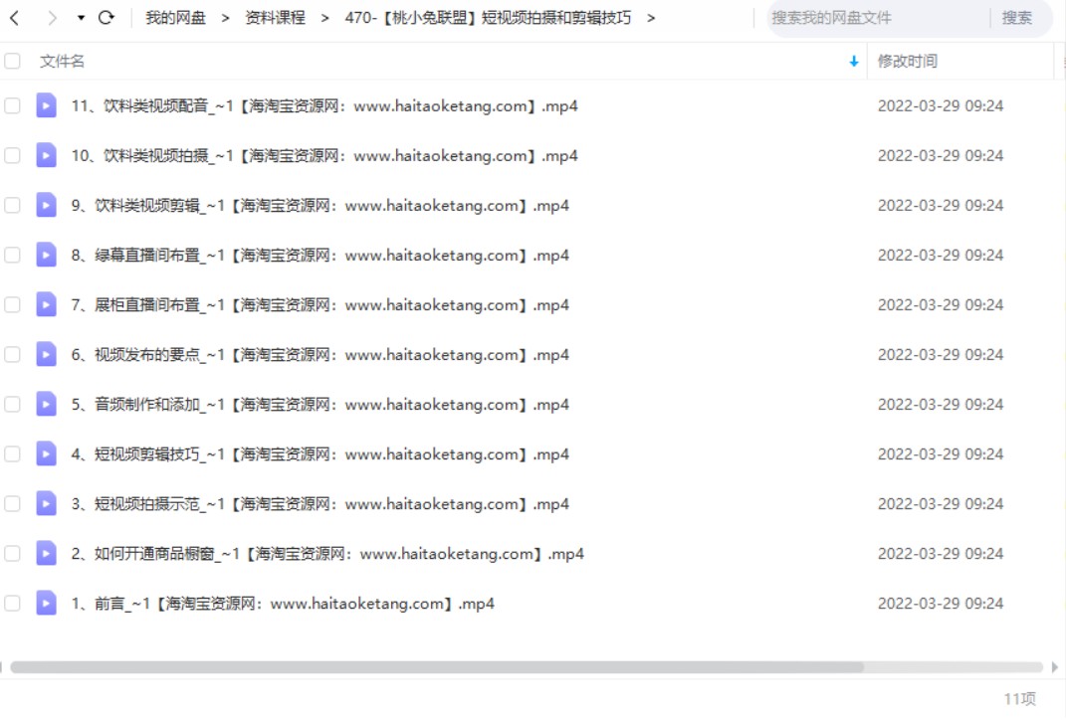Click the modified time of 11、饮料类视频配音
Image resolution: width=1066 pixels, height=720 pixels.
(941, 106)
